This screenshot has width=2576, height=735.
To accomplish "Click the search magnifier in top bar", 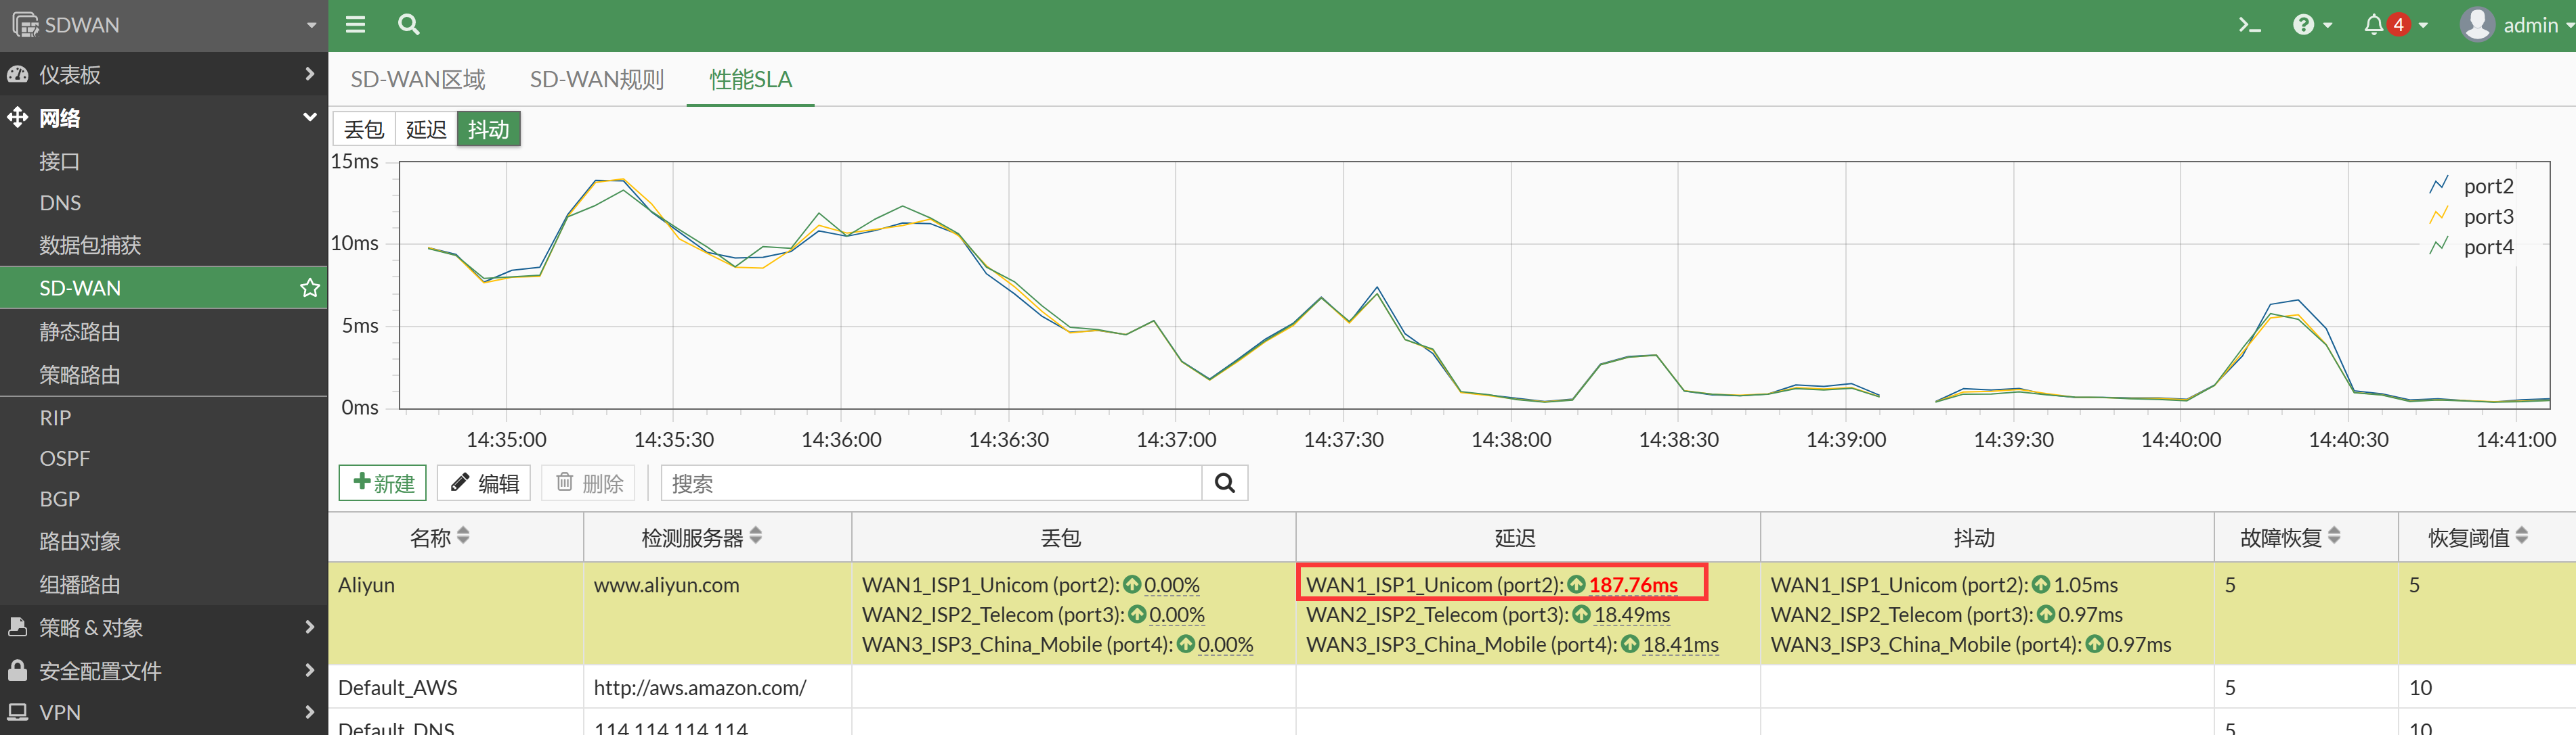I will click(408, 25).
